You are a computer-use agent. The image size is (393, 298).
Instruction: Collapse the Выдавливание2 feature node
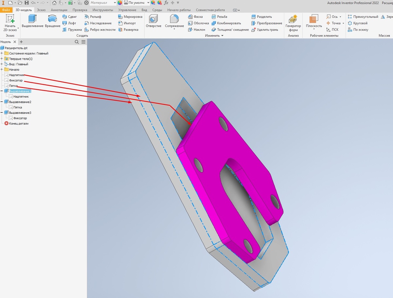(2, 102)
